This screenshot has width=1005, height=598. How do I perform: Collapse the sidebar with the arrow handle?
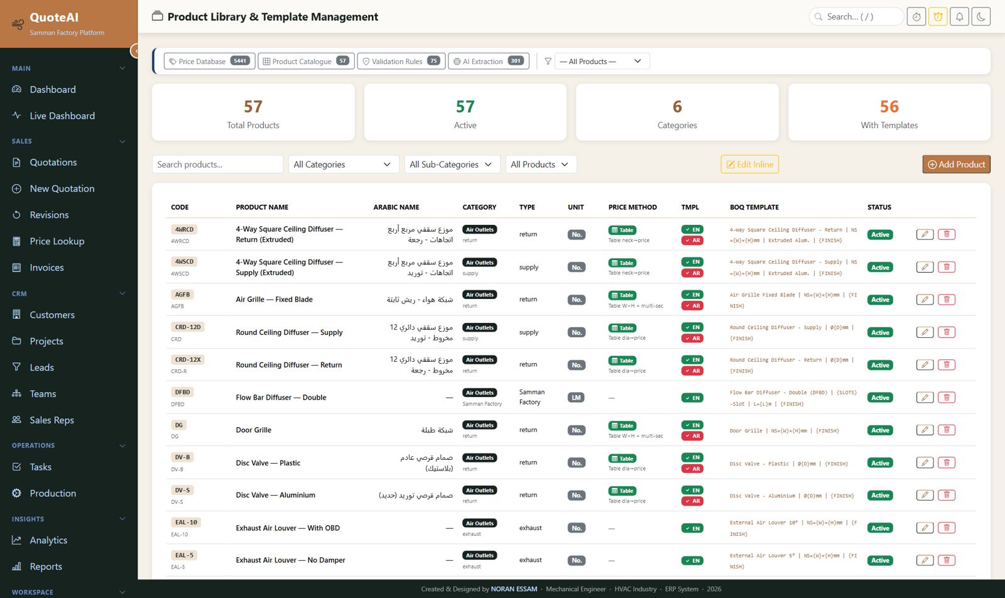click(x=134, y=51)
